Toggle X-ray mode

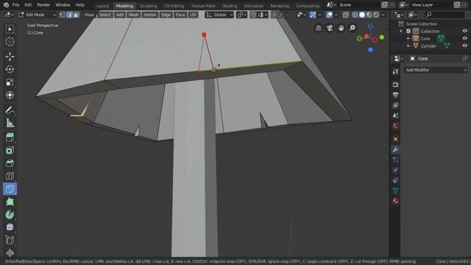346,15
